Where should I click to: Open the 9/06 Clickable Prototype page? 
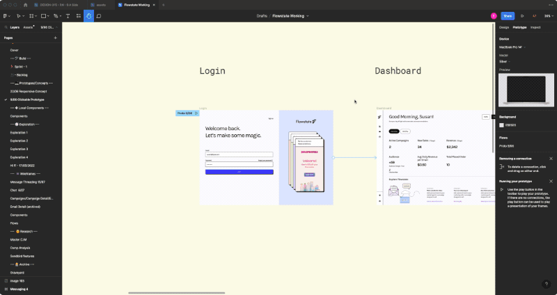click(x=27, y=99)
